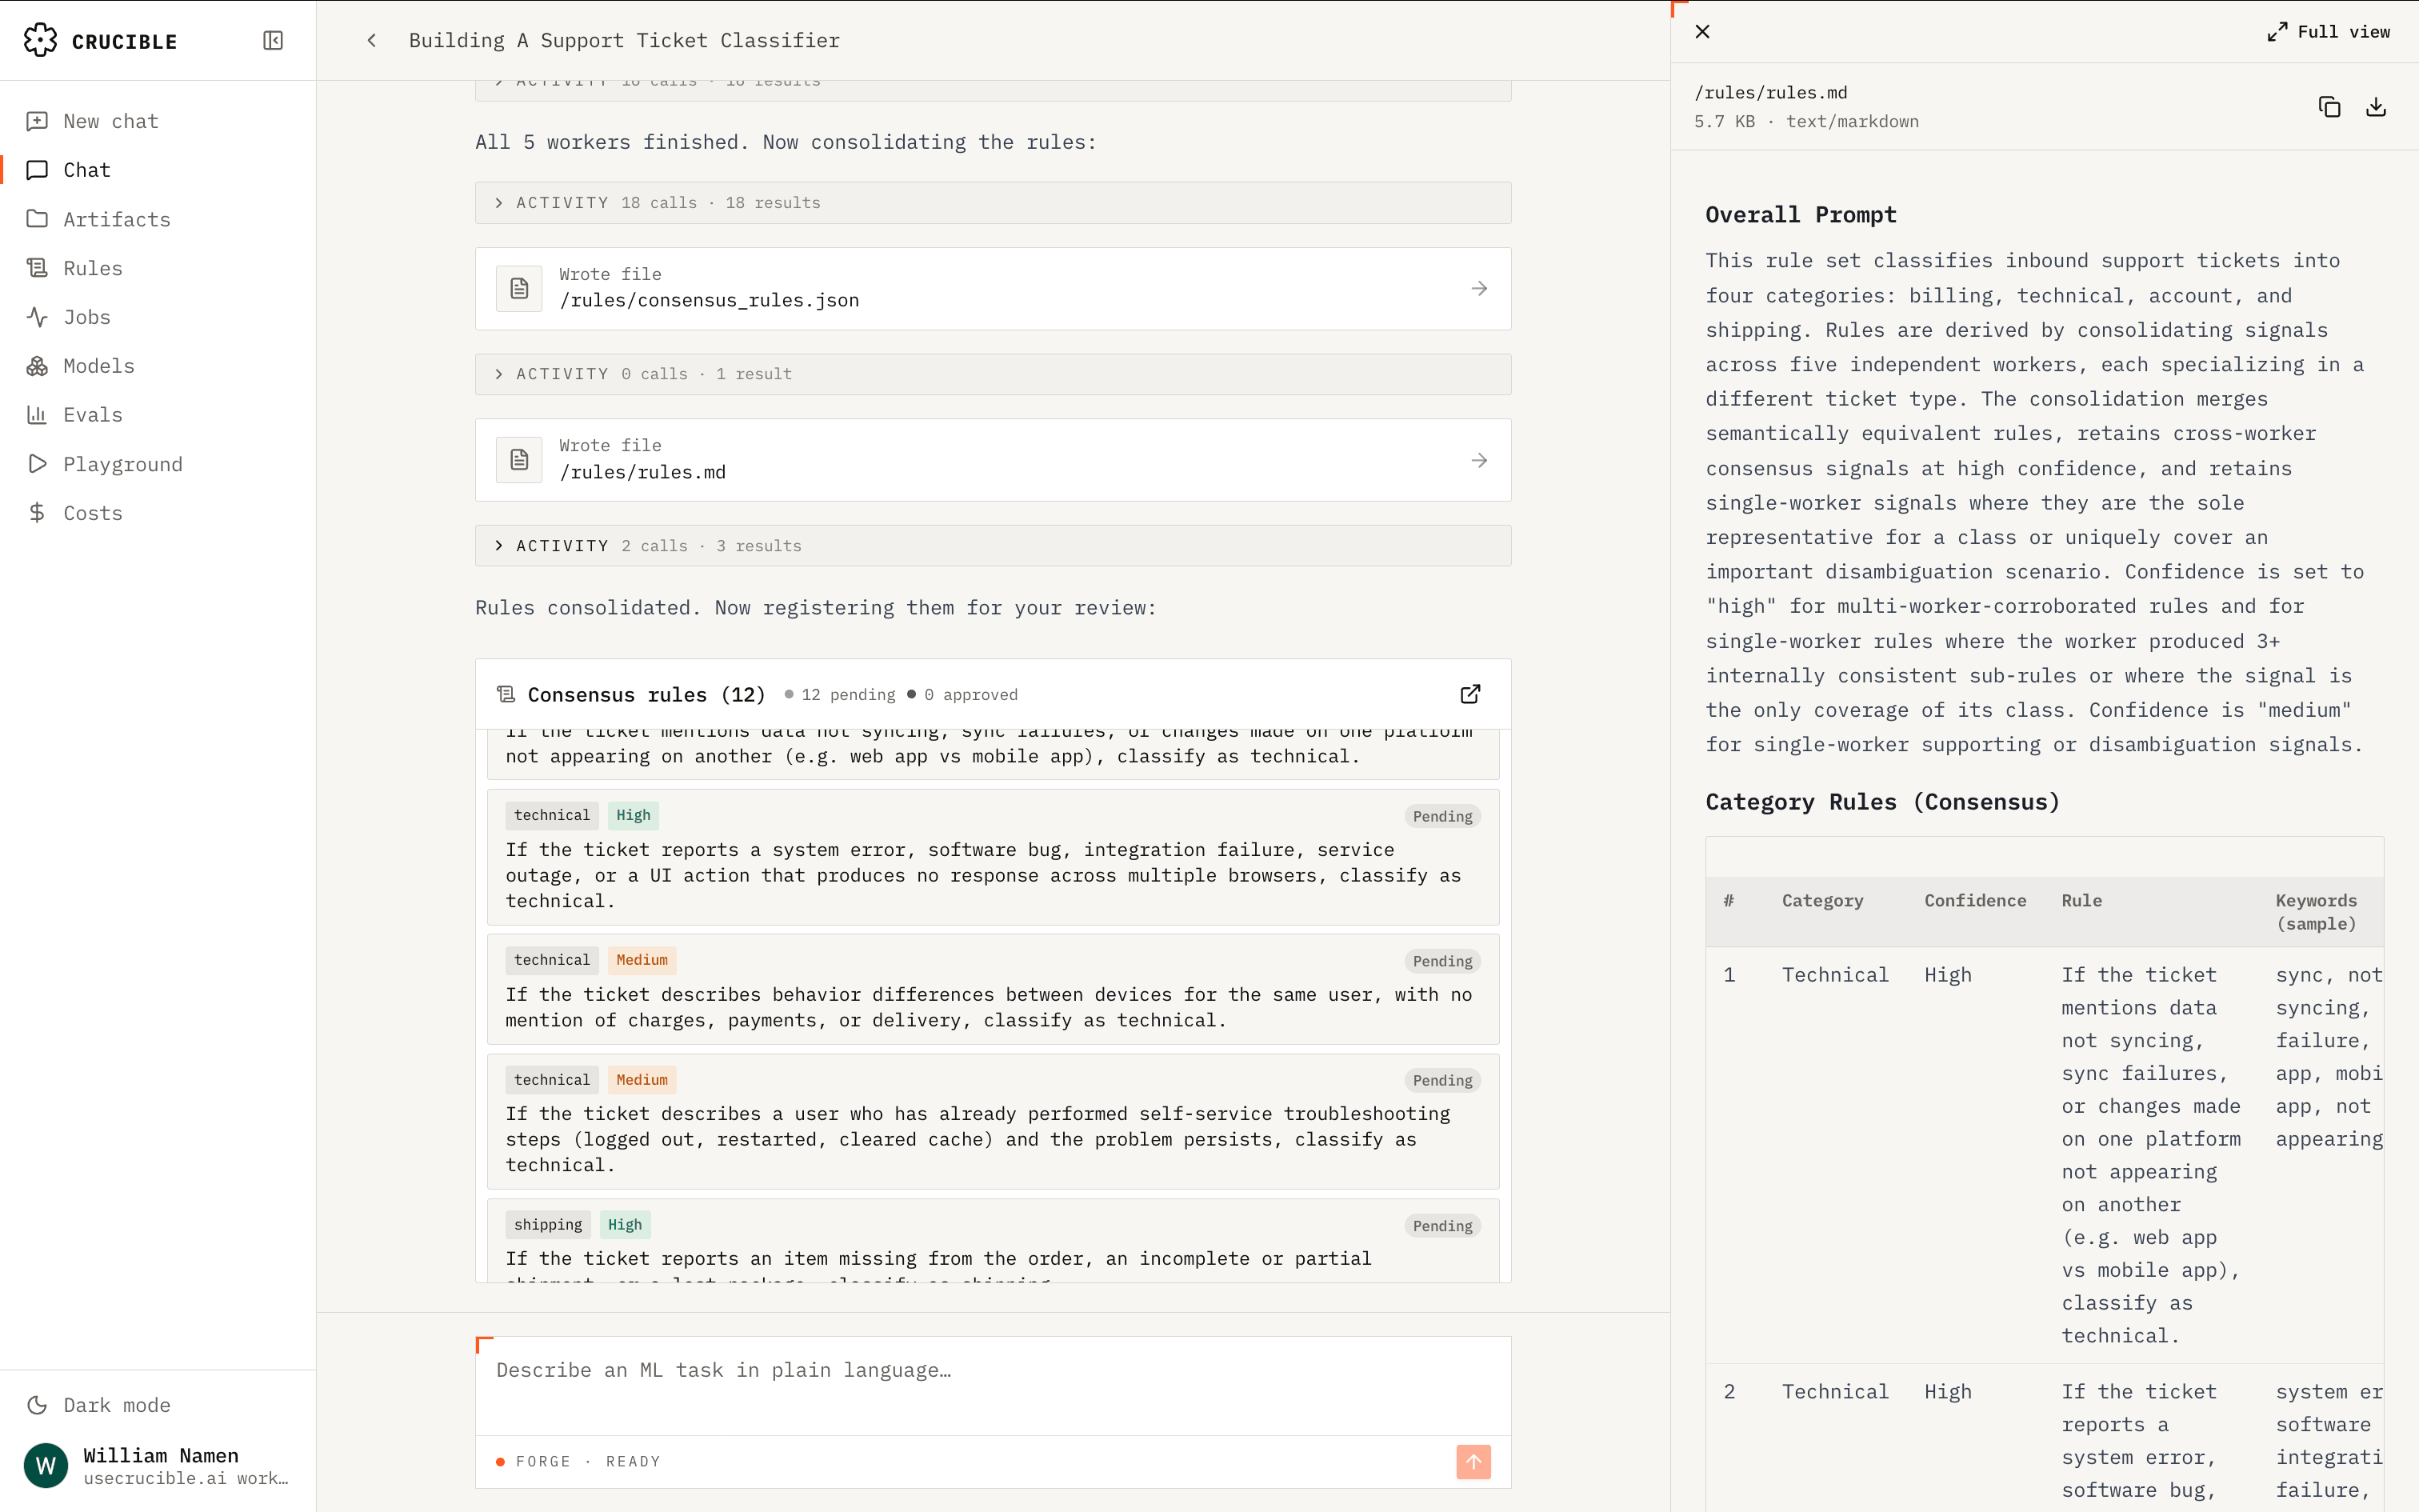Click arrow on consensus_rules.json card

1479,288
